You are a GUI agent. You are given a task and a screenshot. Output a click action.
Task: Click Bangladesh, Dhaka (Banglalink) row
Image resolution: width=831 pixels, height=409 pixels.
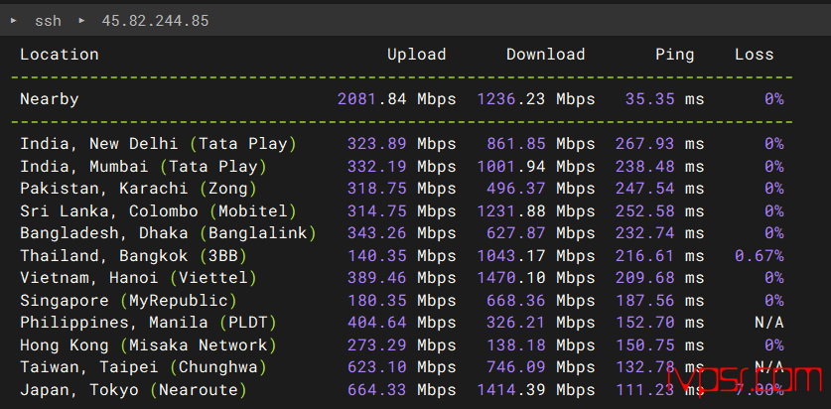point(402,233)
